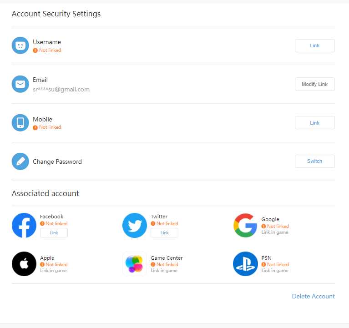Viewport: 349px width, 328px height.
Task: Click the Username Not linked warning icon
Action: click(x=35, y=50)
